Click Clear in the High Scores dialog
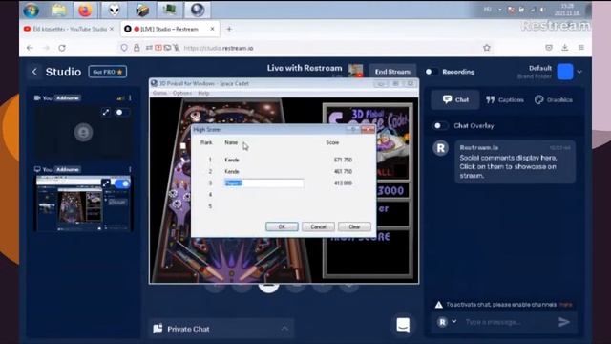Screen dimensions: 611x344 [x=354, y=226]
